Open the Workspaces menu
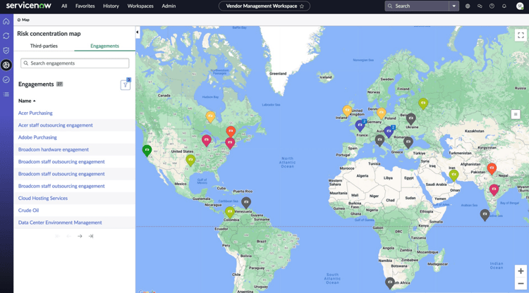The image size is (529, 293). [140, 6]
